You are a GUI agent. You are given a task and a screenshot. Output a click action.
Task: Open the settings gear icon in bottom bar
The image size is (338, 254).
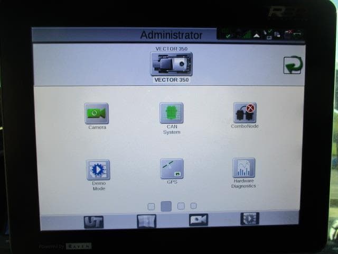point(250,219)
